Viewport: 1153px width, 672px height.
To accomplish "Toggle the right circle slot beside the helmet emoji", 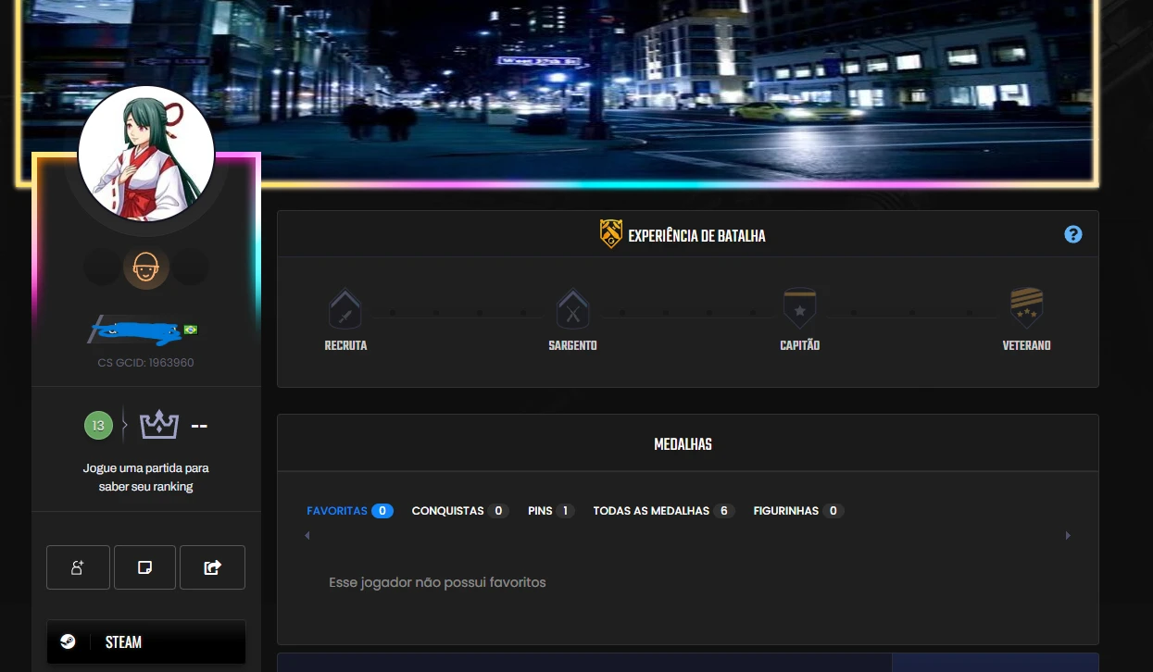I will click(191, 267).
